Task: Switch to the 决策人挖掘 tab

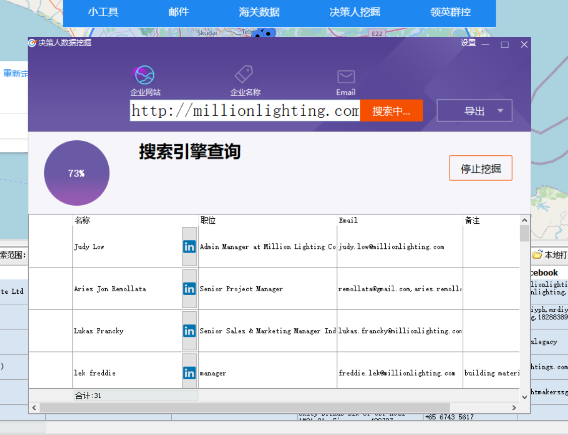Action: pyautogui.click(x=355, y=12)
